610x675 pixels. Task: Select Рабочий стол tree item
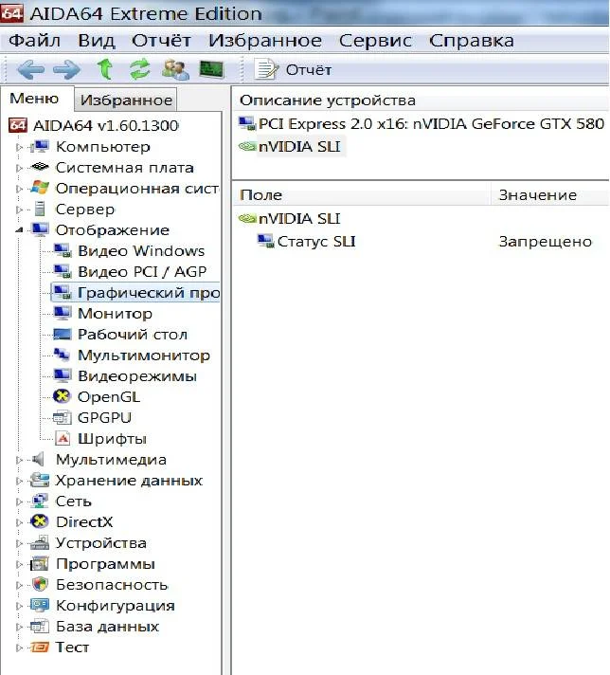click(x=133, y=334)
